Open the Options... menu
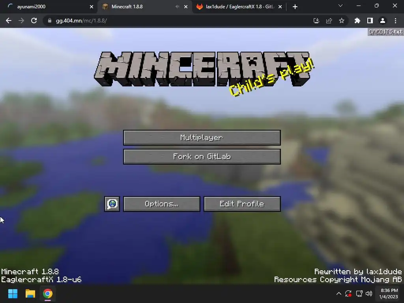Screen dimensions: 404x303 tap(161, 204)
